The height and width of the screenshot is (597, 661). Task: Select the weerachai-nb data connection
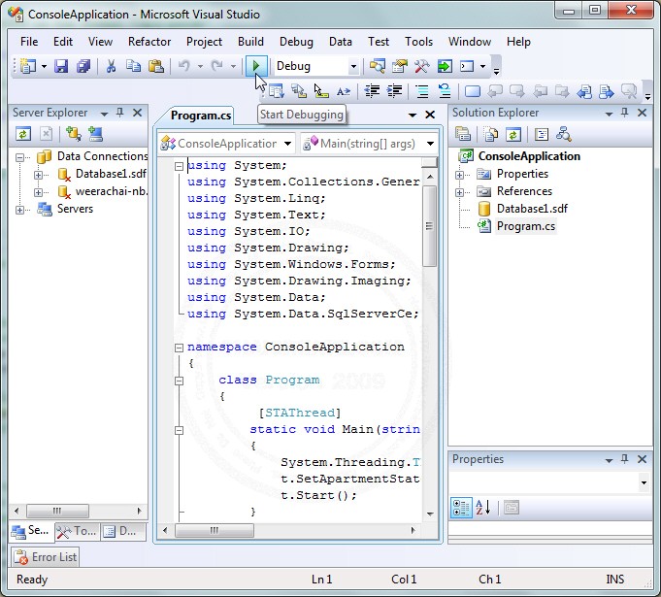[112, 191]
